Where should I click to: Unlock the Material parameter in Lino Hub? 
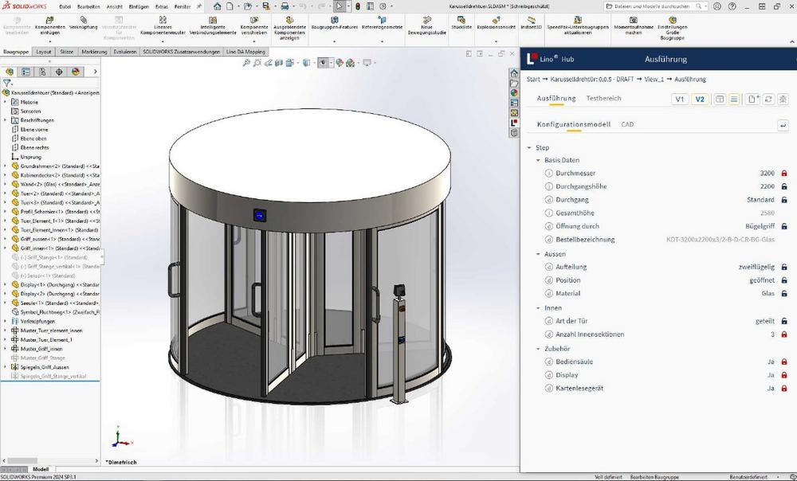pyautogui.click(x=783, y=293)
